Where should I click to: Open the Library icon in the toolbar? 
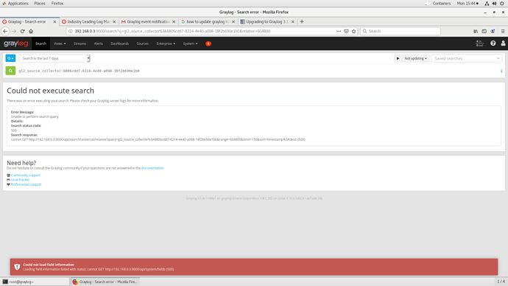[x=476, y=31]
